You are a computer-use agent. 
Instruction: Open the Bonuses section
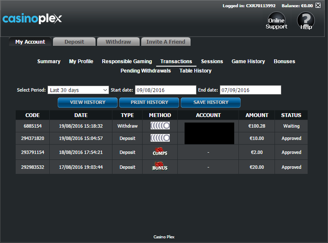coord(284,61)
